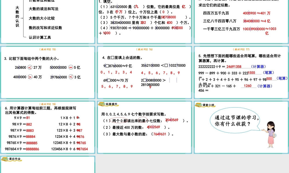Image resolution: width=289 pixels, height=173 pixels.
Task: Click the red answer 7649631 in 拓展提升
Action: click(160, 134)
